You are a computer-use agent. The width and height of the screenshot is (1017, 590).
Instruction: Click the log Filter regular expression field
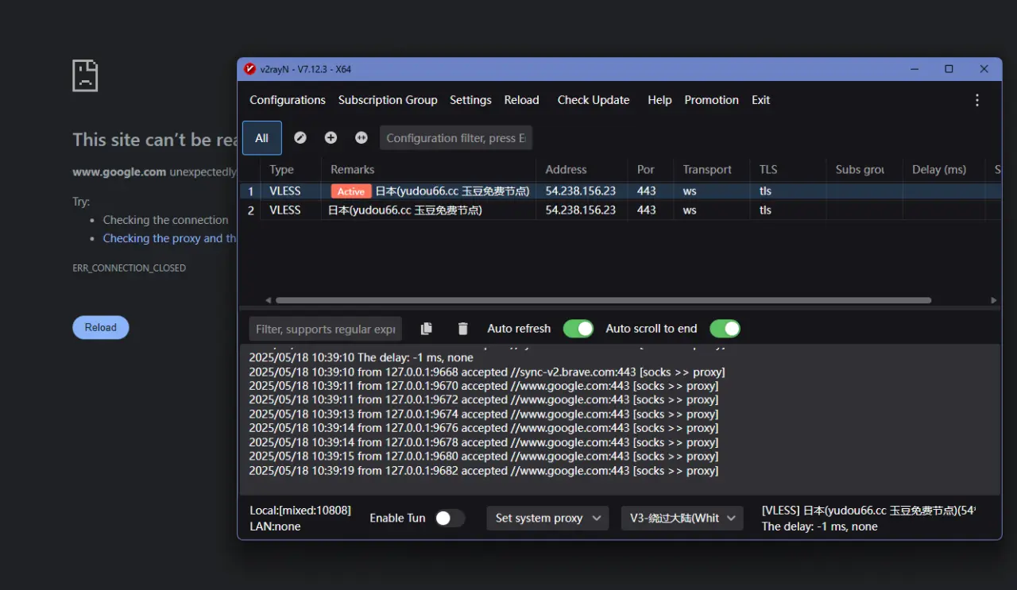click(325, 329)
